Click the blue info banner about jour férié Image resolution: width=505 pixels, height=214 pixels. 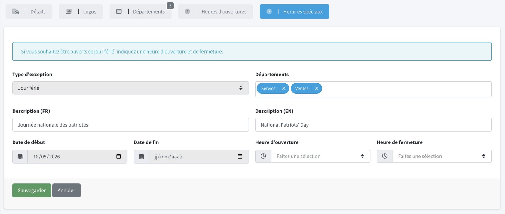[252, 51]
